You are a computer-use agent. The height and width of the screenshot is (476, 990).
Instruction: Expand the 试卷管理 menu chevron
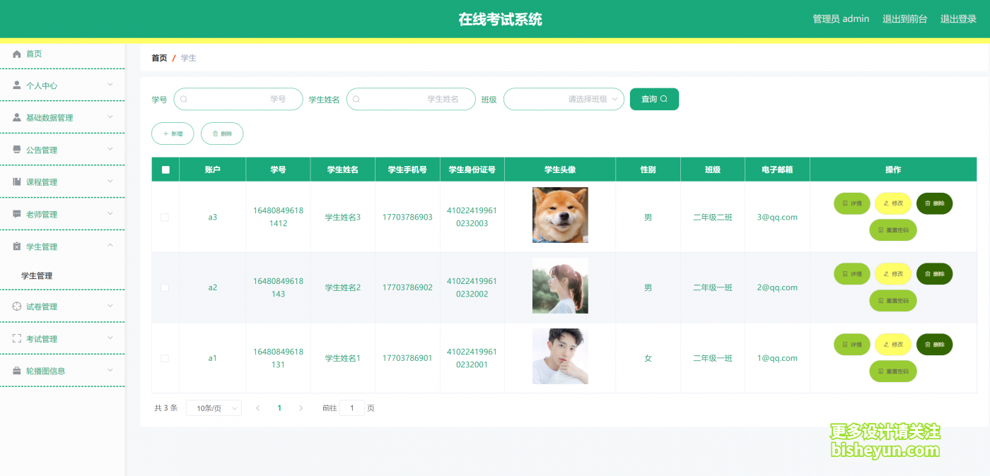click(x=110, y=306)
